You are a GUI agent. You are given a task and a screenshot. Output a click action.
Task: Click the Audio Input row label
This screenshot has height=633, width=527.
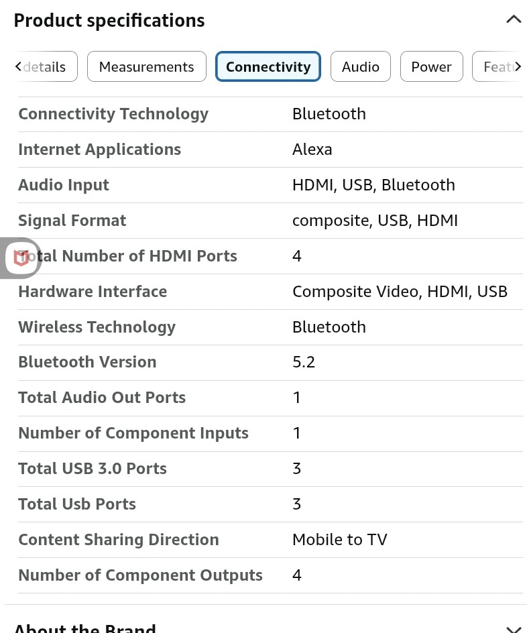[x=64, y=185]
